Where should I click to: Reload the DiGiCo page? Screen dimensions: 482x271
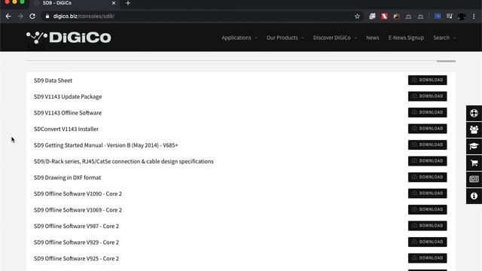click(32, 17)
